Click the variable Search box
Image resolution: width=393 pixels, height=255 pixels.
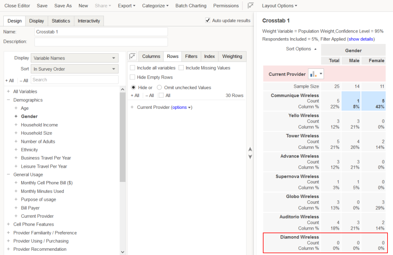coord(75,80)
